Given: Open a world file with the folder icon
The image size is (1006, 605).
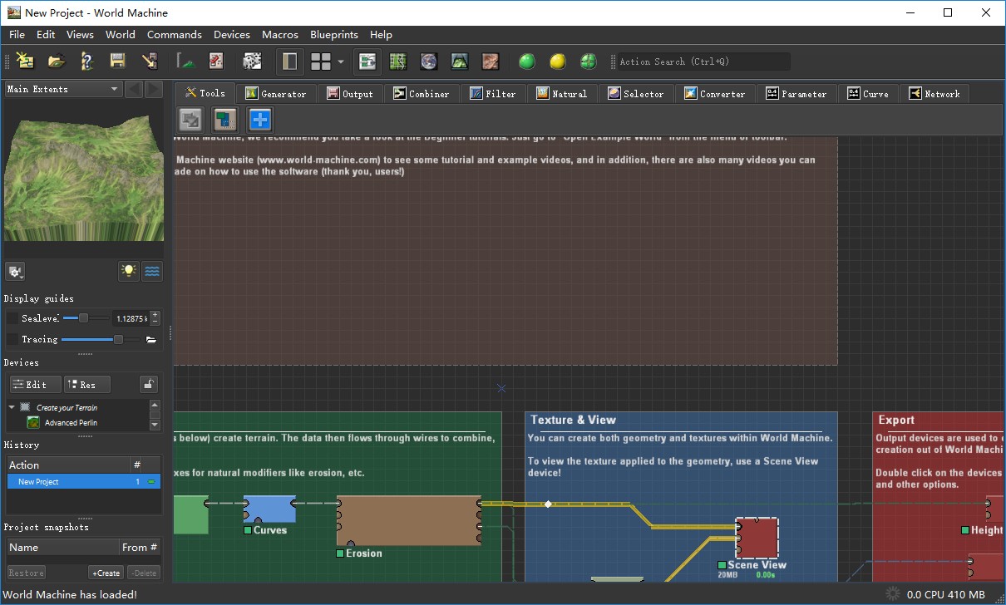Looking at the screenshot, I should pyautogui.click(x=56, y=61).
